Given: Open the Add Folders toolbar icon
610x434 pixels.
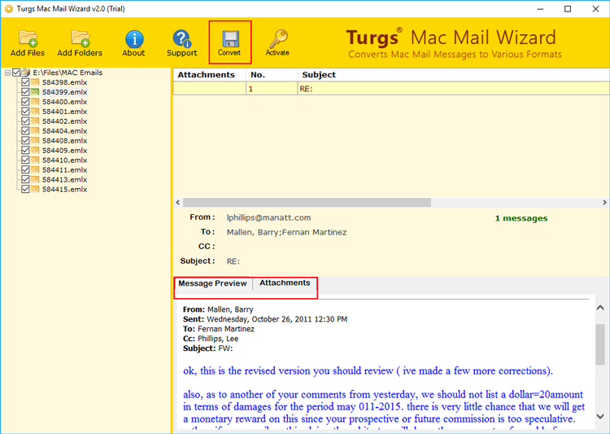Looking at the screenshot, I should point(81,38).
